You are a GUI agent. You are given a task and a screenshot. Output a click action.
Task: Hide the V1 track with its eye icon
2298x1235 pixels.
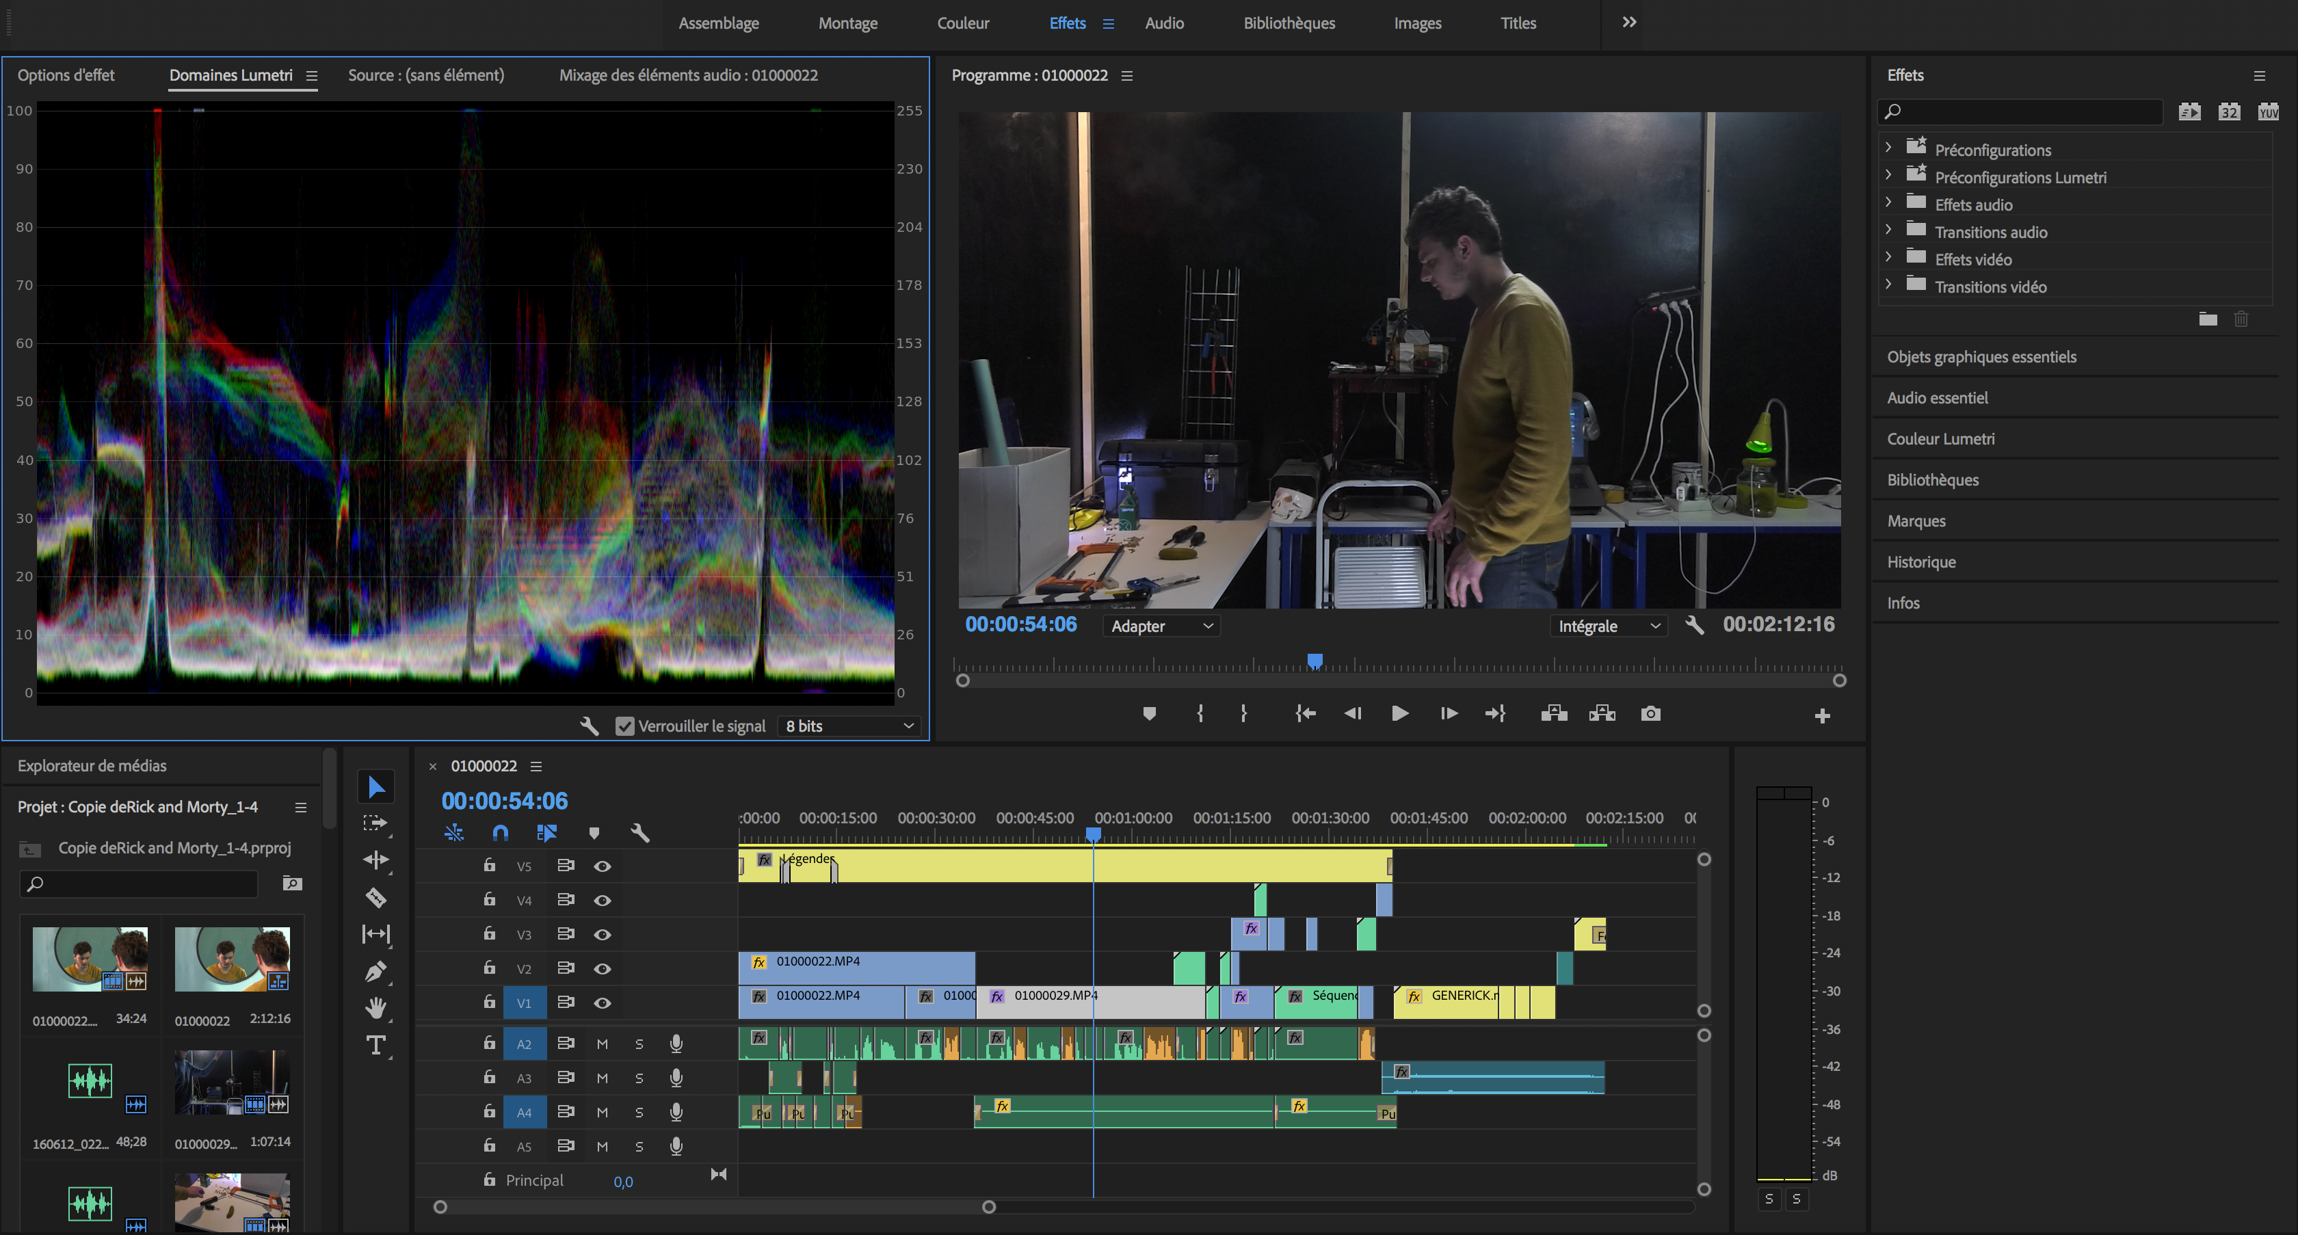tap(603, 1002)
